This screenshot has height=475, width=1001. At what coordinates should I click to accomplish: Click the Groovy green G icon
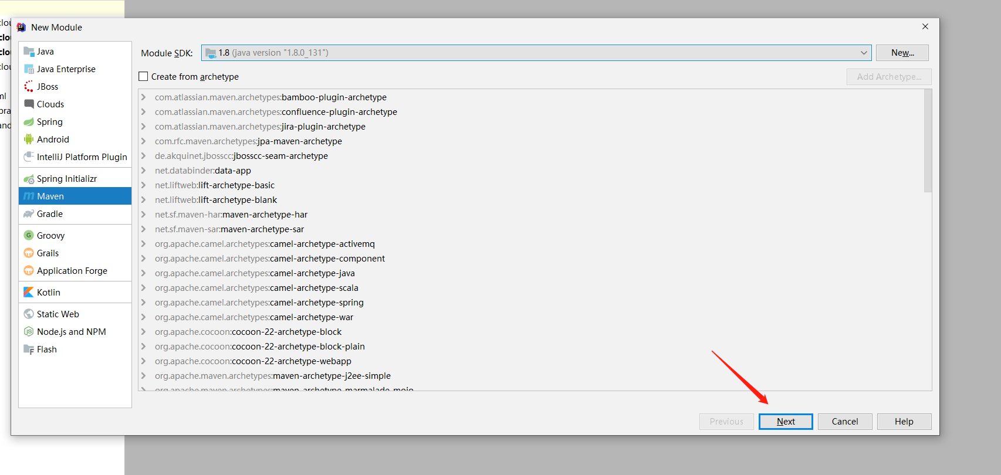[29, 236]
